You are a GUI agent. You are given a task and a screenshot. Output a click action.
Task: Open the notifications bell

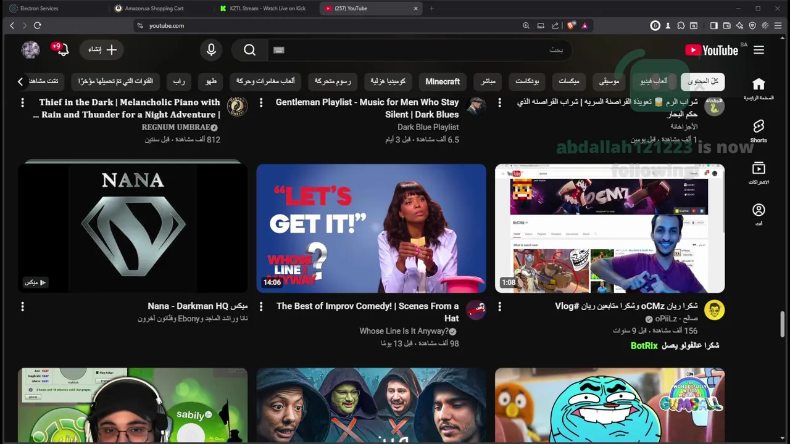(62, 50)
